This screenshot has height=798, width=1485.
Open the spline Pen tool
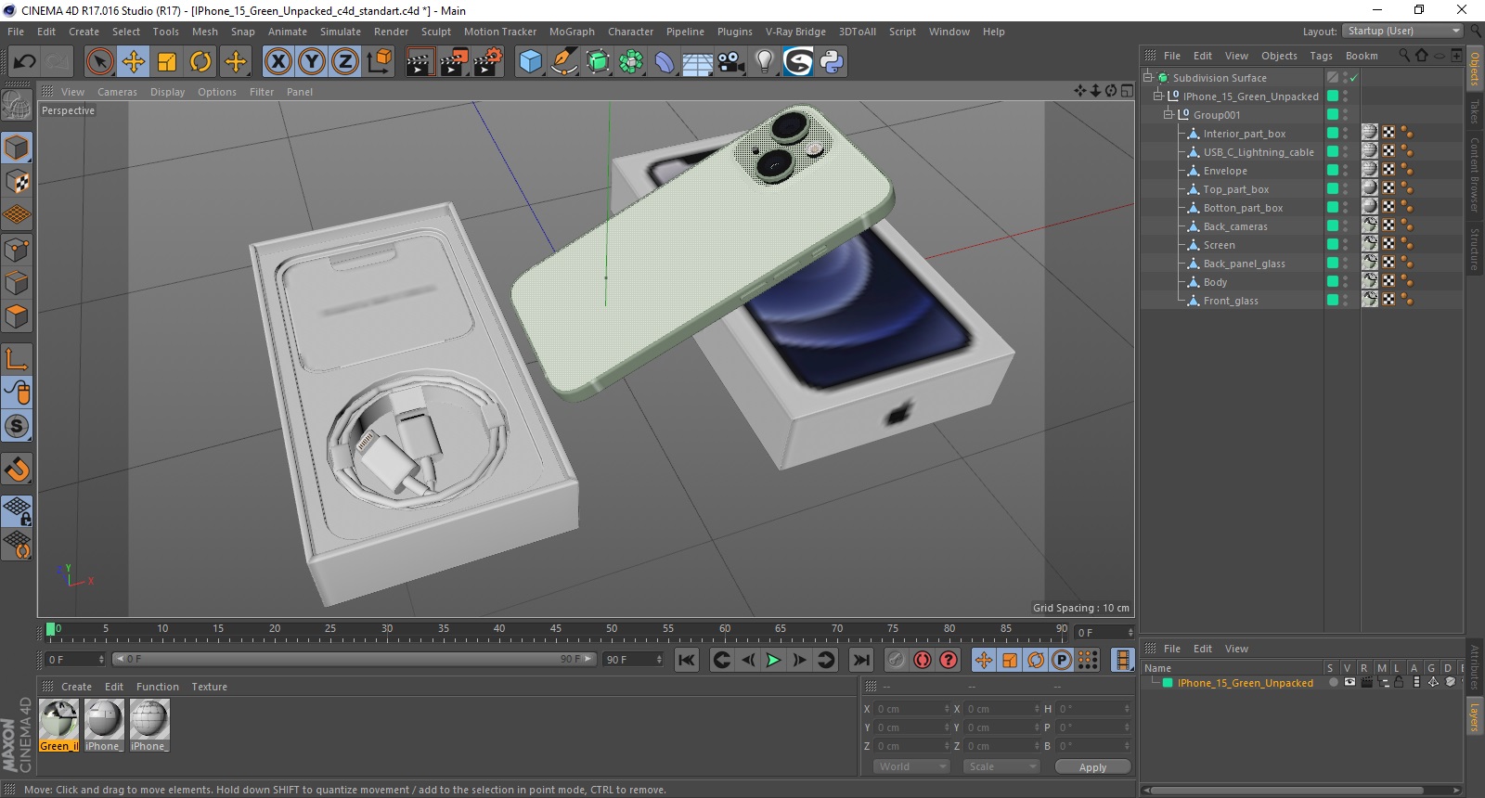coord(563,62)
